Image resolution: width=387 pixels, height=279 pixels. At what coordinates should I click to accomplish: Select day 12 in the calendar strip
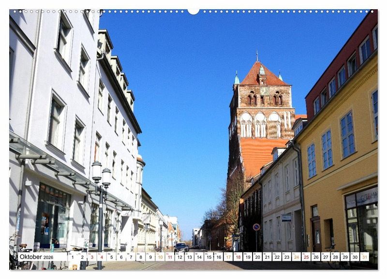click(179, 257)
